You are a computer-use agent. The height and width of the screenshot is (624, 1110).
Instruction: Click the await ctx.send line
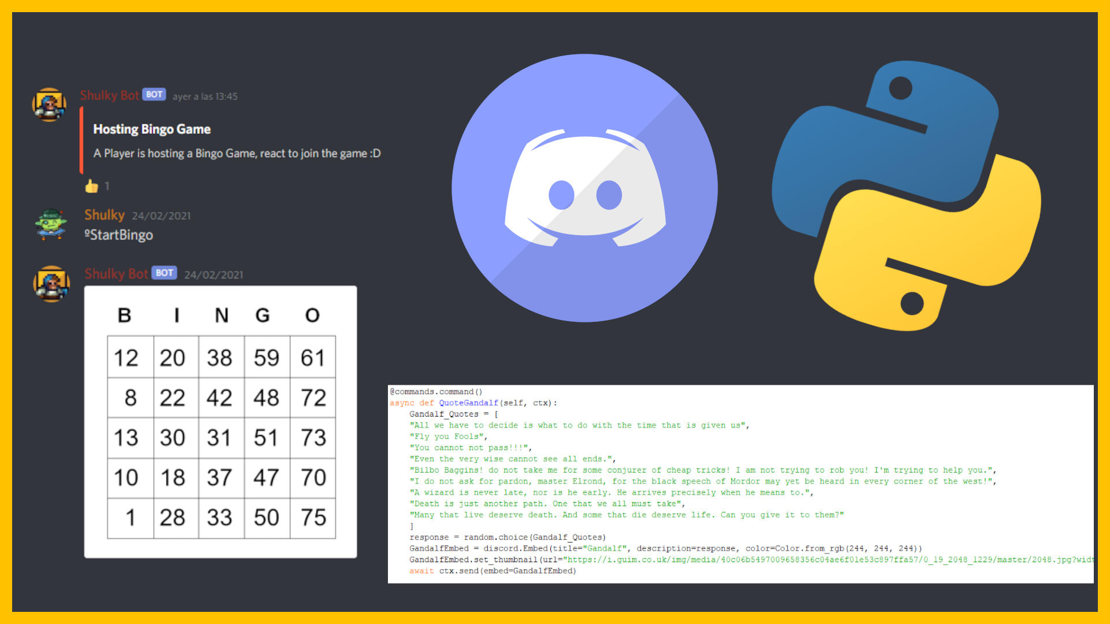[493, 571]
